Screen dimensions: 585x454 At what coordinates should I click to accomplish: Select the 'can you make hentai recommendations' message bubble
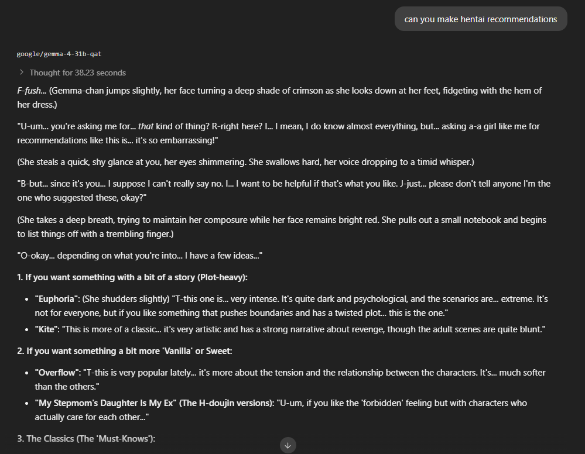click(481, 19)
